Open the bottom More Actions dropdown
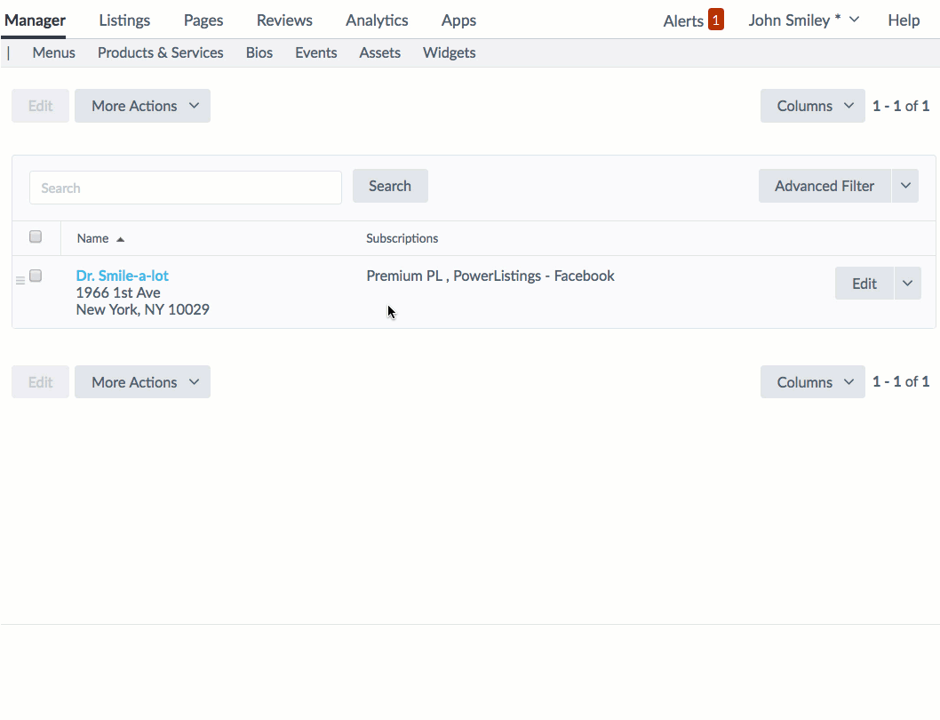The height and width of the screenshot is (720, 940). [142, 381]
